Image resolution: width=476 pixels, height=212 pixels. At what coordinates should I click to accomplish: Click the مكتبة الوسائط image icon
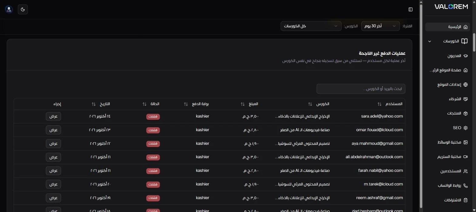tap(465, 142)
